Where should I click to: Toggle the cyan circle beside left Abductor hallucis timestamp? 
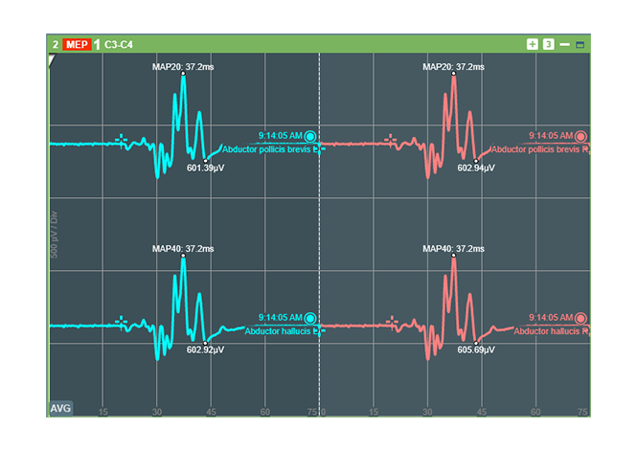[310, 317]
